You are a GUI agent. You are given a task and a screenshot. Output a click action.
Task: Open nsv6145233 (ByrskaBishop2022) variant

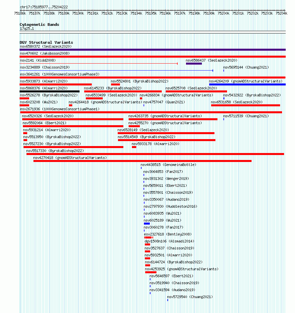tap(113, 88)
